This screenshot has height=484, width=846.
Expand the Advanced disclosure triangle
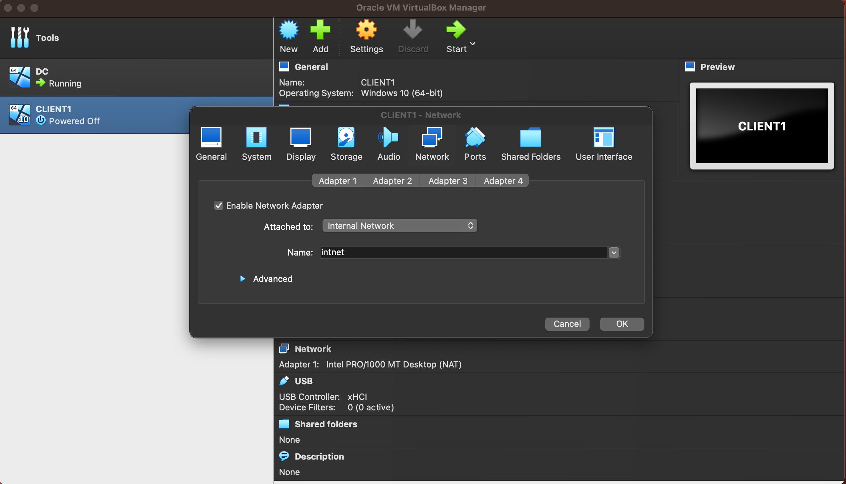243,279
